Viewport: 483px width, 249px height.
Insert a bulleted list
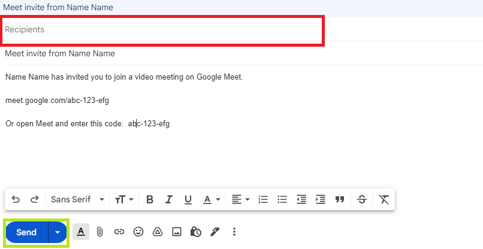(282, 199)
